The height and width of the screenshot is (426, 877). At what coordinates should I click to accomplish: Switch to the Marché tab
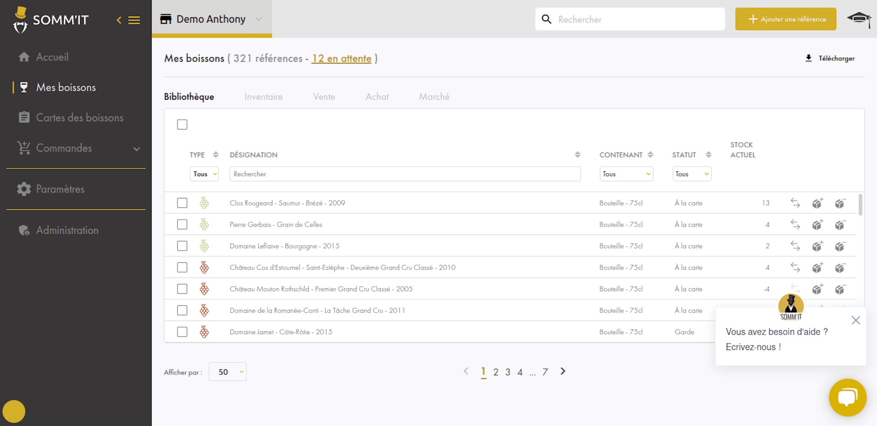click(x=434, y=97)
